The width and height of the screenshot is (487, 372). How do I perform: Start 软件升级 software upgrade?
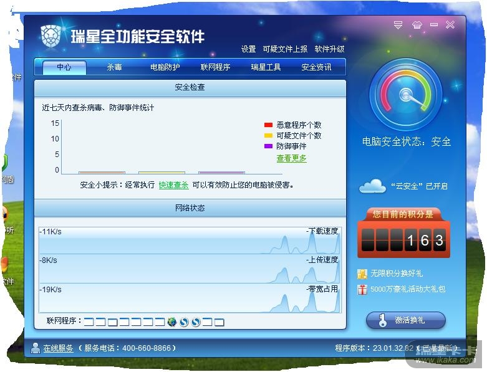pos(329,49)
